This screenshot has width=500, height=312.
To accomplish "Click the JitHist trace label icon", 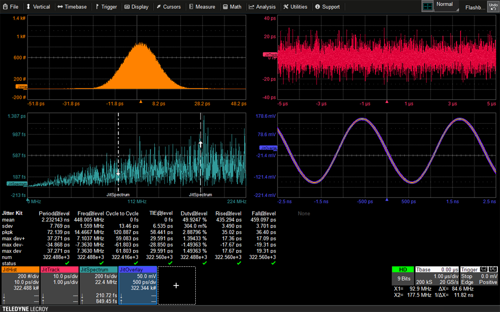I will (x=21, y=87).
